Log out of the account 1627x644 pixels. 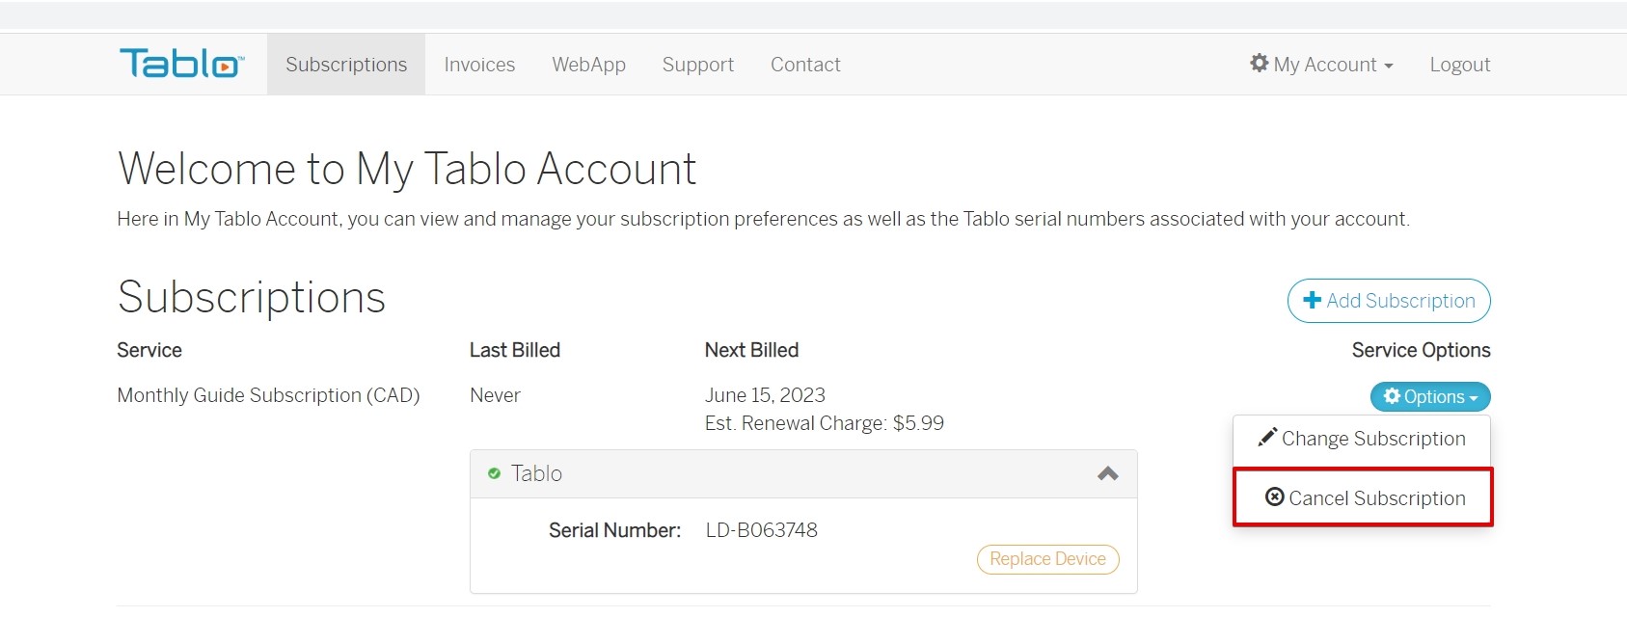[1460, 65]
